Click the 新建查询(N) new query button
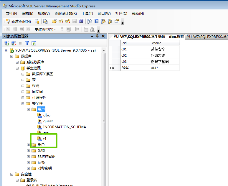 (18, 22)
